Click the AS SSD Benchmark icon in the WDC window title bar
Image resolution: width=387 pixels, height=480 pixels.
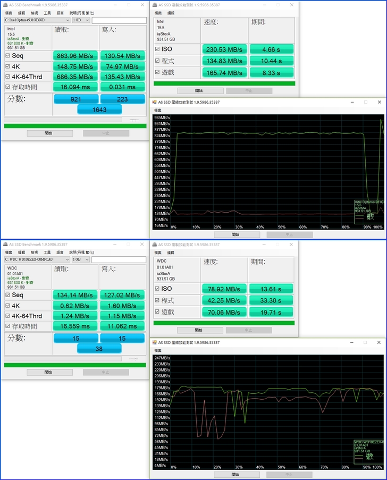click(x=5, y=245)
